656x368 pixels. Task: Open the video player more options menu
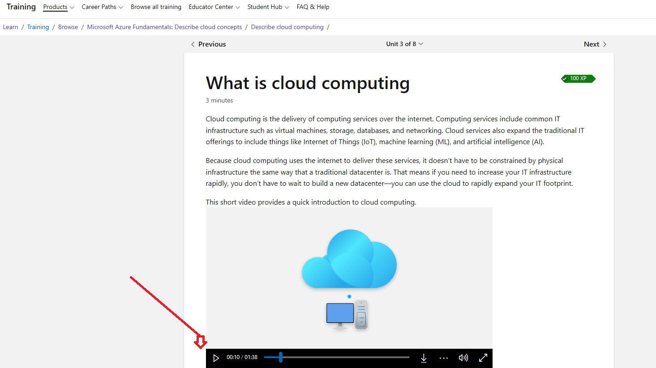click(444, 358)
